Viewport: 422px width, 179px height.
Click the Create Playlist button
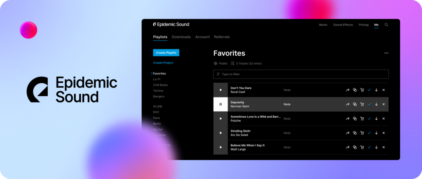[x=166, y=53]
